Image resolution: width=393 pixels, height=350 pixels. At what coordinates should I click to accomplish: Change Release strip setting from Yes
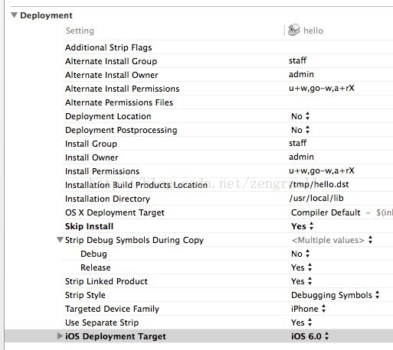click(302, 267)
